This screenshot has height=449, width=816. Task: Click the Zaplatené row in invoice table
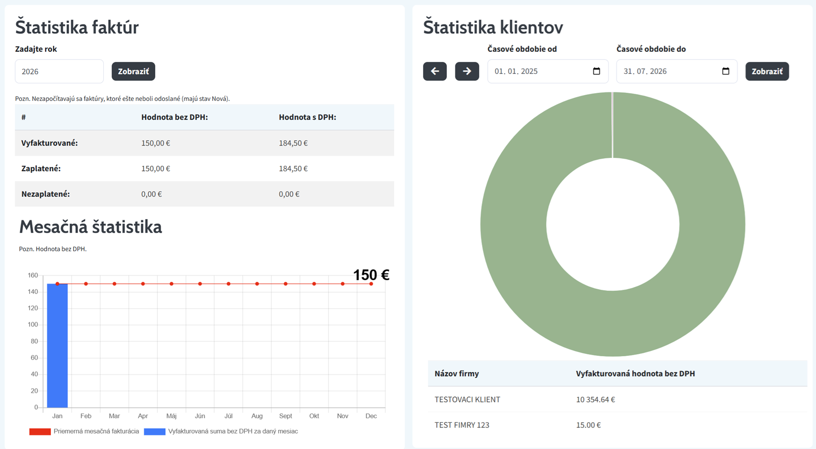pos(204,168)
